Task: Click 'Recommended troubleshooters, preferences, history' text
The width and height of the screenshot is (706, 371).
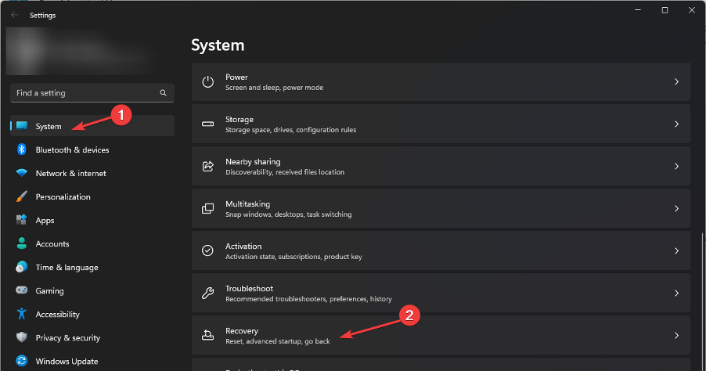Action: coord(308,299)
